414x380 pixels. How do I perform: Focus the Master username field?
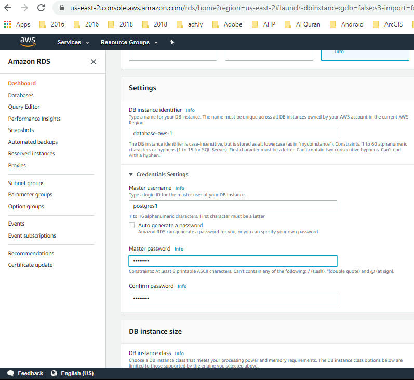tap(233, 206)
